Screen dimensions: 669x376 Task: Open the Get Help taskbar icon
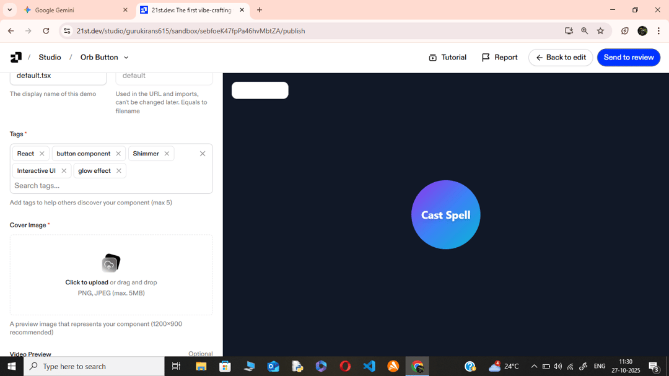[470, 366]
